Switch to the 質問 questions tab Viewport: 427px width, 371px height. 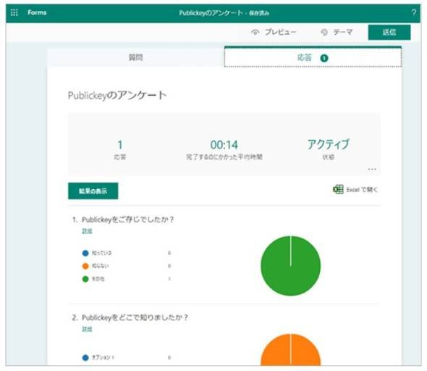point(135,57)
